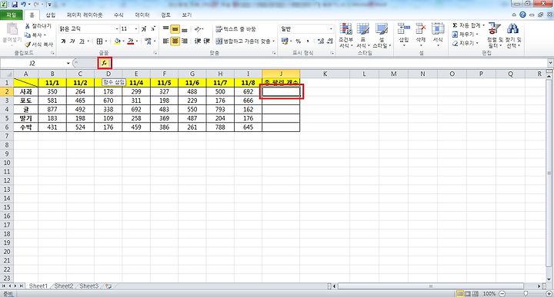This screenshot has width=554, height=297.
Task: Click Format Painter (서식 복사)
Action: click(x=38, y=45)
